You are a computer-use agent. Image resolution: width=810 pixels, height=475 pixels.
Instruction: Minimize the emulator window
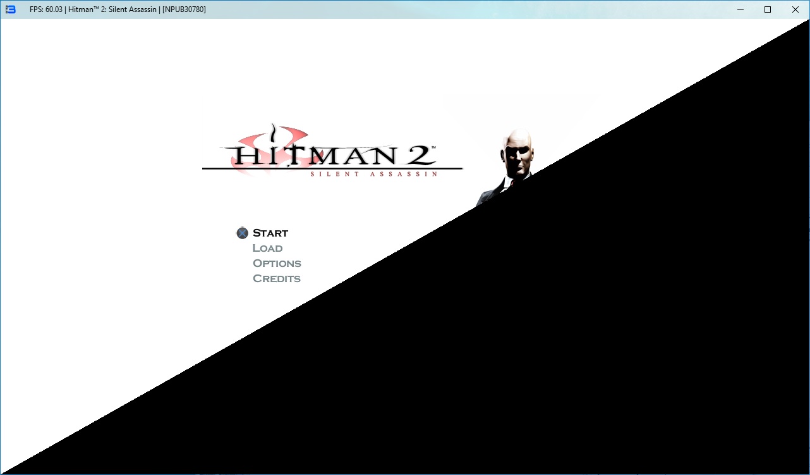pyautogui.click(x=740, y=9)
